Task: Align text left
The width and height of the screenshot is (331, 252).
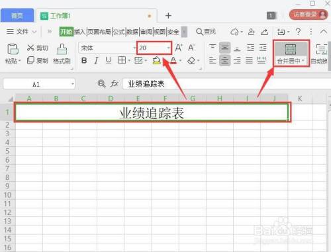Action: [213, 60]
